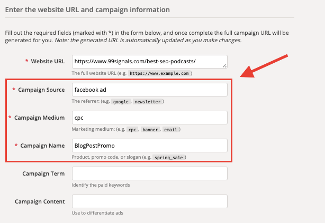
Task: Click the "Campaign Name" label
Action: pyautogui.click(x=42, y=146)
